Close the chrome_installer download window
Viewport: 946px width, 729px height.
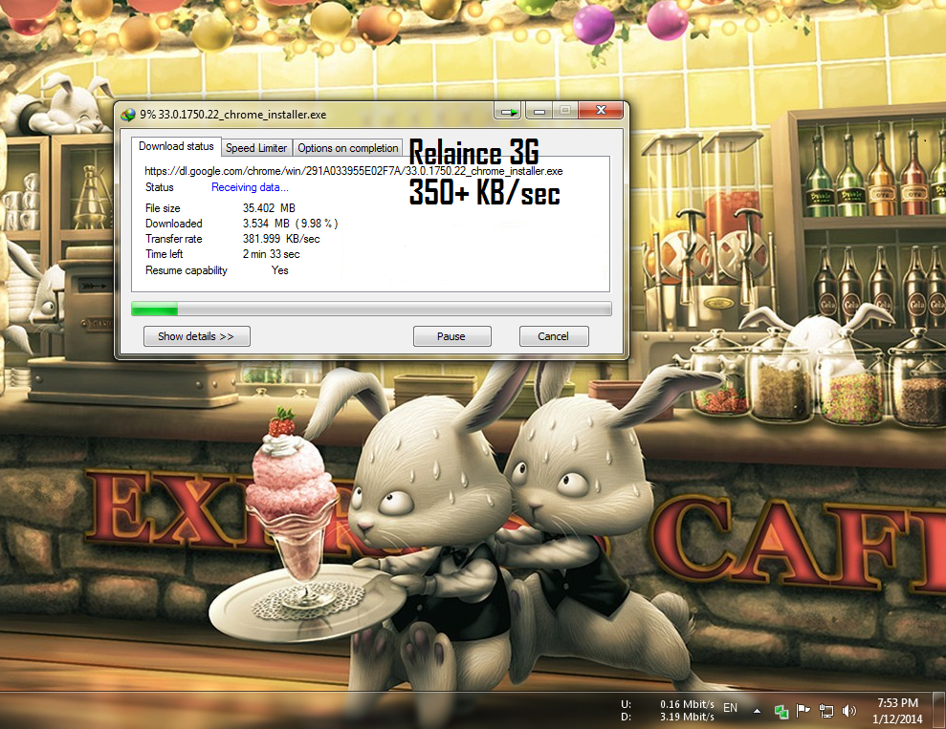click(601, 110)
